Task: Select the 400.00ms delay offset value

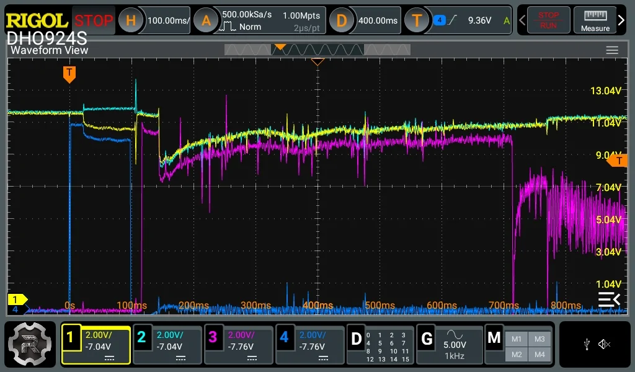Action: pos(378,20)
